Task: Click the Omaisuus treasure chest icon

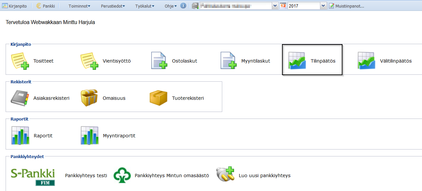Action: point(89,98)
